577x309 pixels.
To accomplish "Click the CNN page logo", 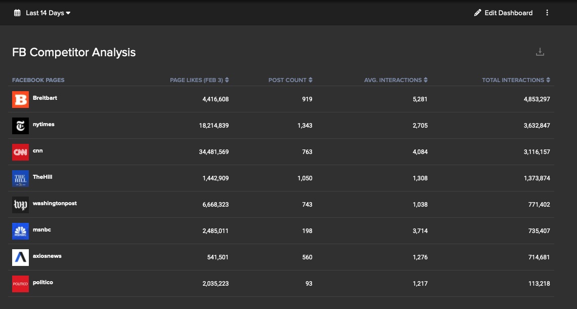I will coord(20,152).
